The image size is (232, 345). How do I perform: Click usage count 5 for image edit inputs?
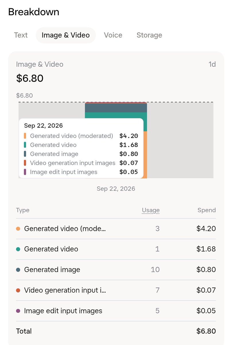point(157,311)
